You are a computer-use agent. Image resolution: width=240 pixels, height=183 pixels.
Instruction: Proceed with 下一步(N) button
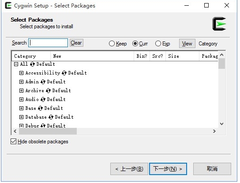pyautogui.click(x=168, y=169)
